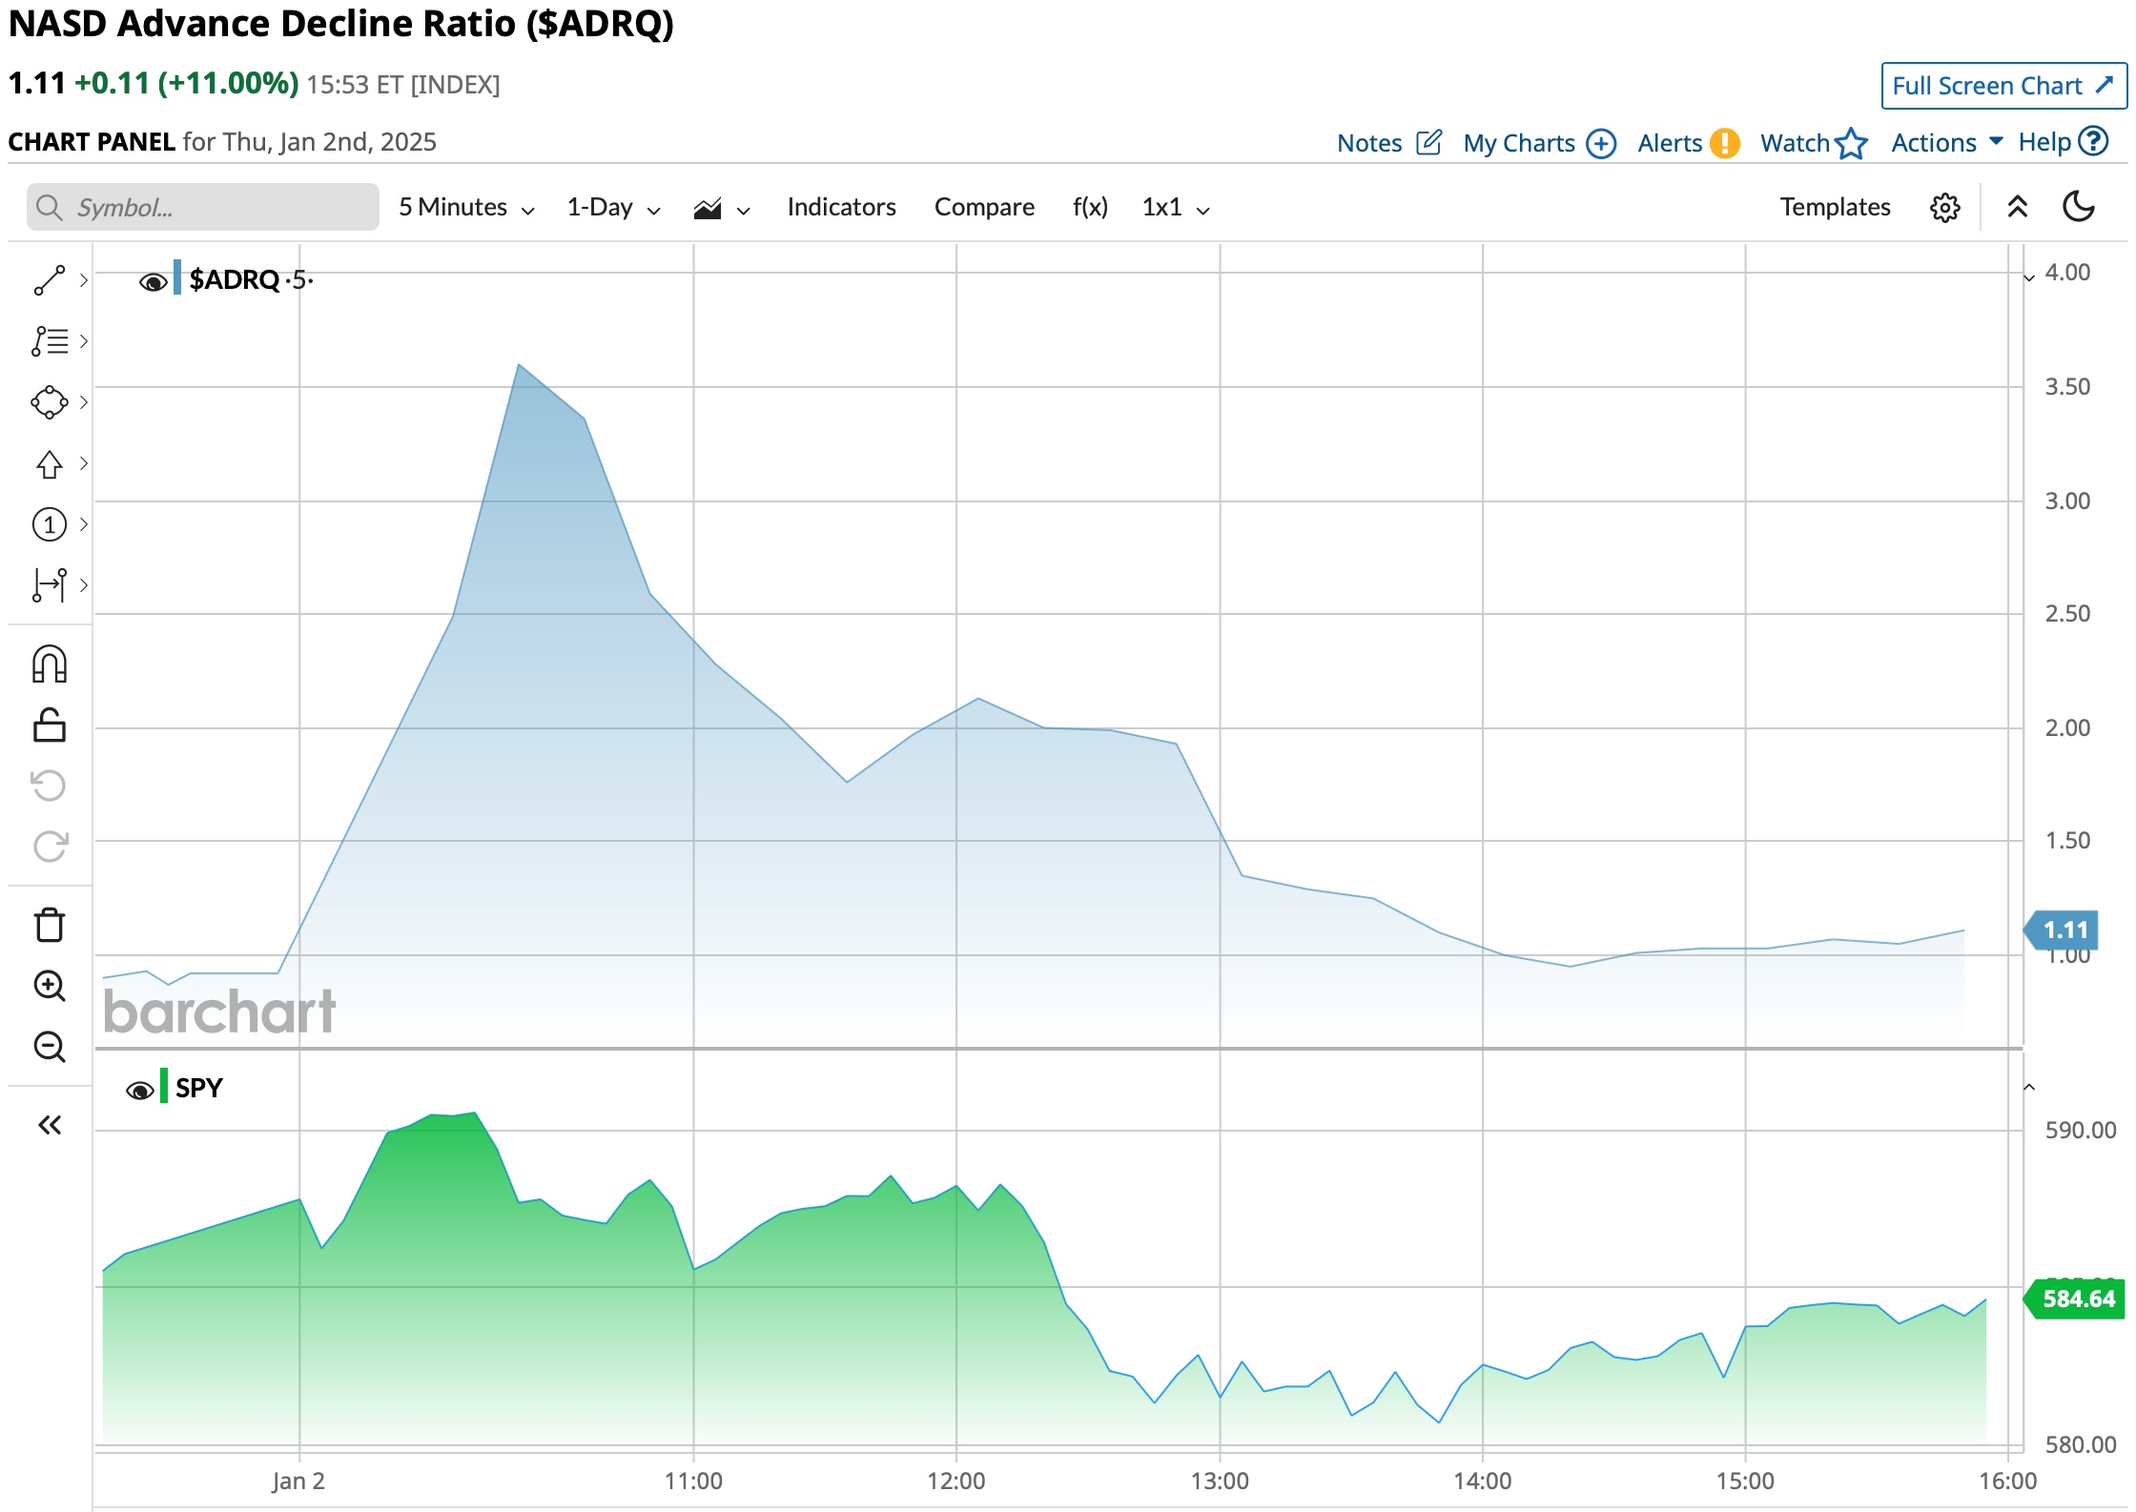Viewport: 2136px width, 1512px height.
Task: Select the trend line drawing tool
Action: [50, 280]
